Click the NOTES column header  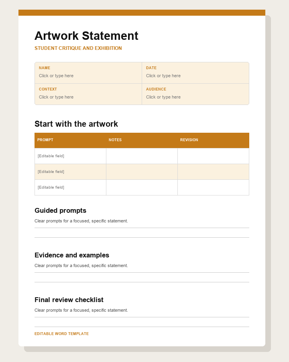[x=115, y=140]
